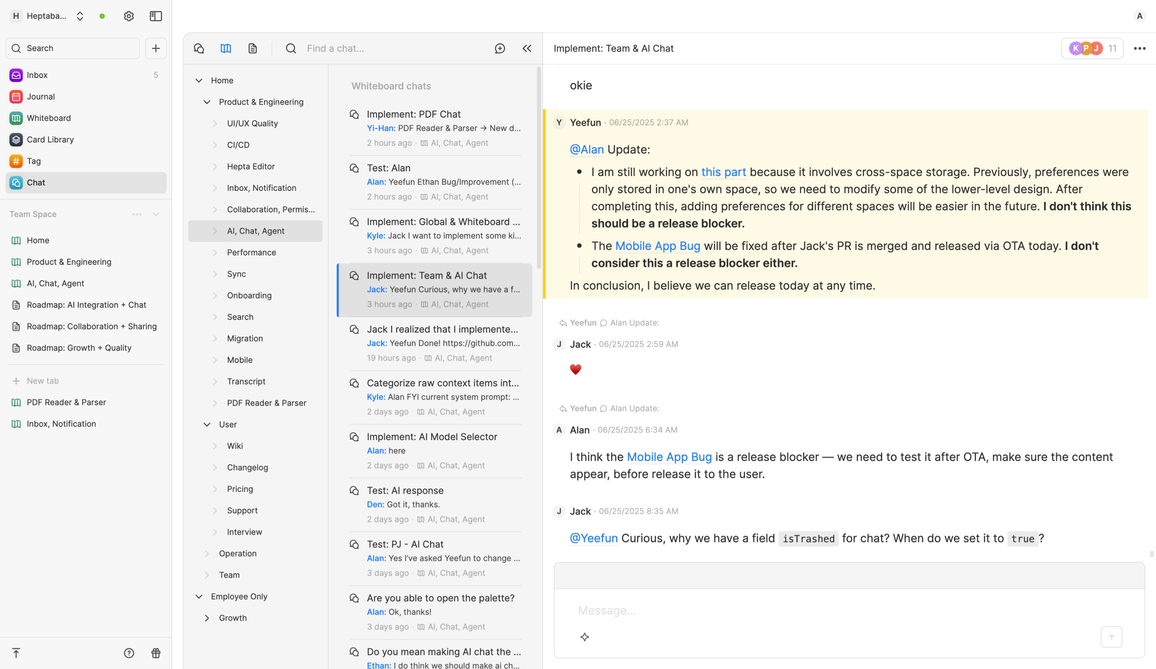
Task: Open Inbox in the sidebar
Action: tap(86, 75)
